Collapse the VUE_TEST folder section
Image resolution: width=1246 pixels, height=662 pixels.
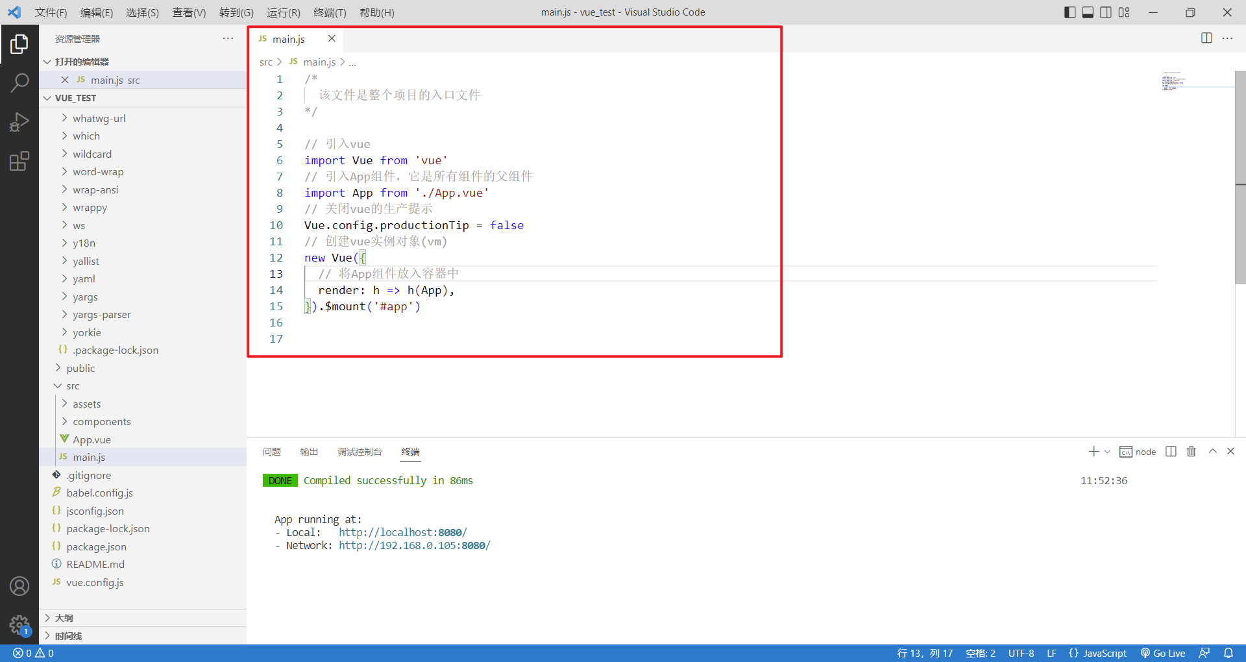point(143,98)
